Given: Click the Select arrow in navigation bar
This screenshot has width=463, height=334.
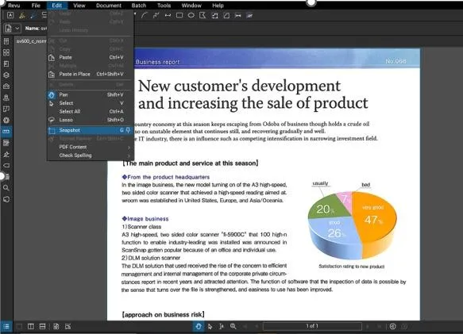Looking at the screenshot, I should pos(210,326).
